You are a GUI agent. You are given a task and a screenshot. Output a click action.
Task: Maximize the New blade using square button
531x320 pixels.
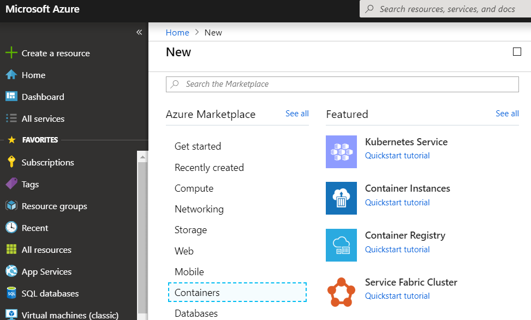pyautogui.click(x=517, y=52)
